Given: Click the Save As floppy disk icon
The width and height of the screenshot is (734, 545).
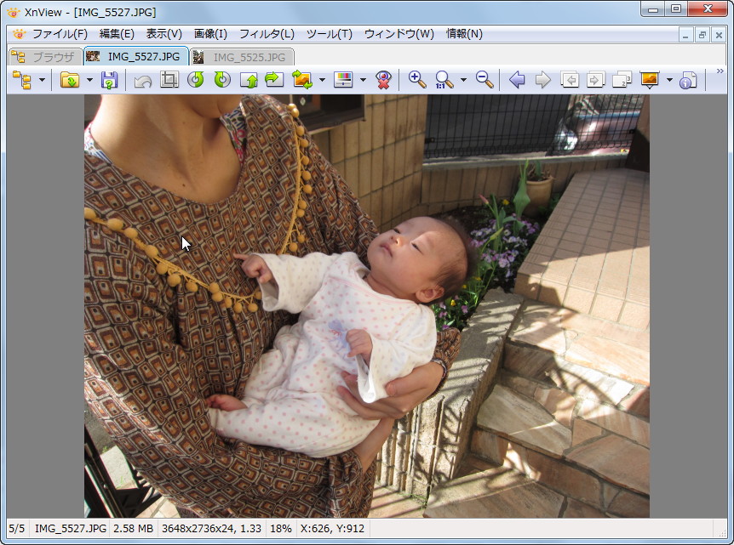Looking at the screenshot, I should [109, 80].
